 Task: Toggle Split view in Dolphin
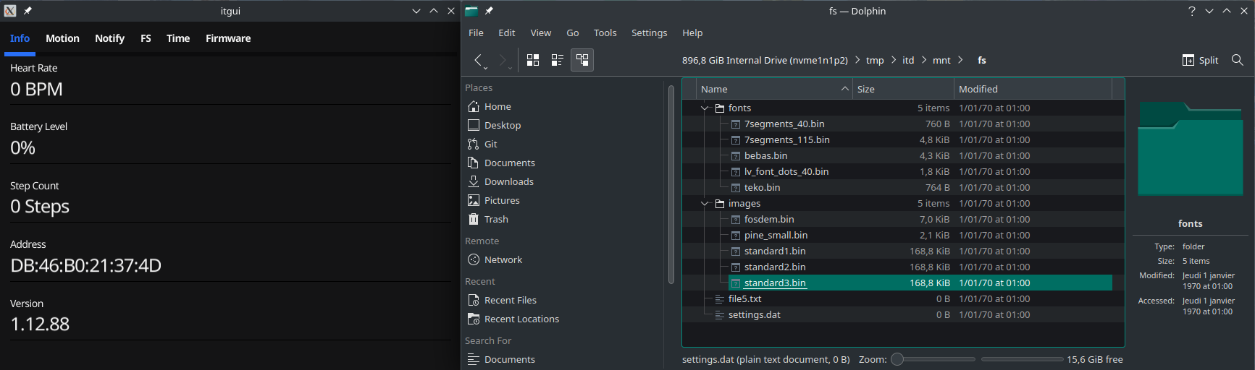click(1200, 60)
